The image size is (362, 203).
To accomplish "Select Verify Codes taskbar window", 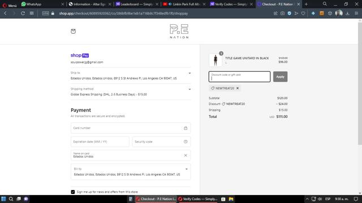I will pos(197,199).
